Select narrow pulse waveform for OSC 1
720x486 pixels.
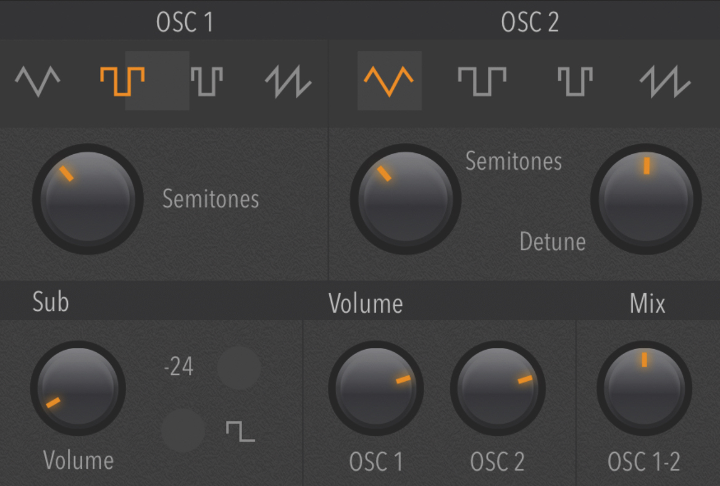[206, 81]
